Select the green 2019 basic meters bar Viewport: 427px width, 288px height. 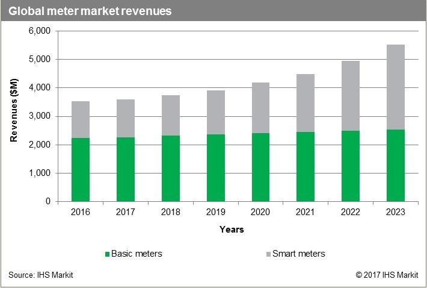[x=216, y=168]
